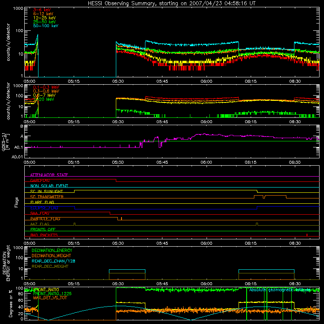Click the SC_IN_SUNLIGHT flag label
Screen dimensions: 324x324
47,191
